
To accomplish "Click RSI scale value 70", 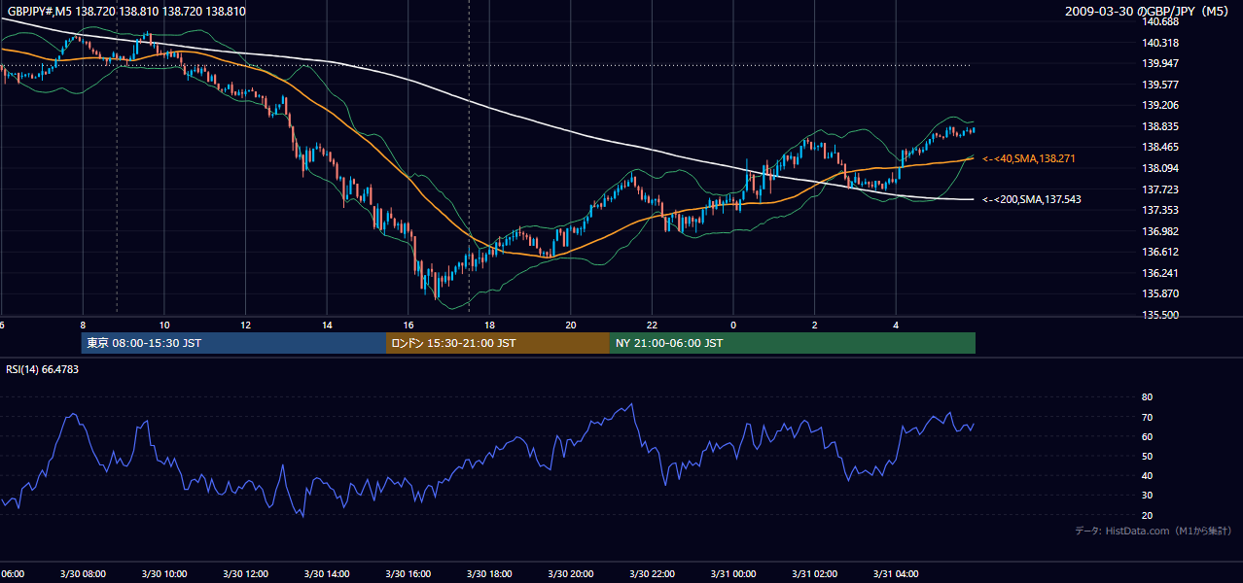I will tap(1147, 417).
